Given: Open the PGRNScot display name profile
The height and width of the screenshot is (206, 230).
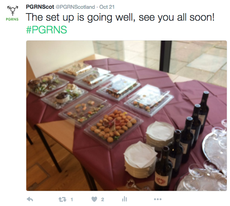Looking at the screenshot, I should [x=40, y=7].
